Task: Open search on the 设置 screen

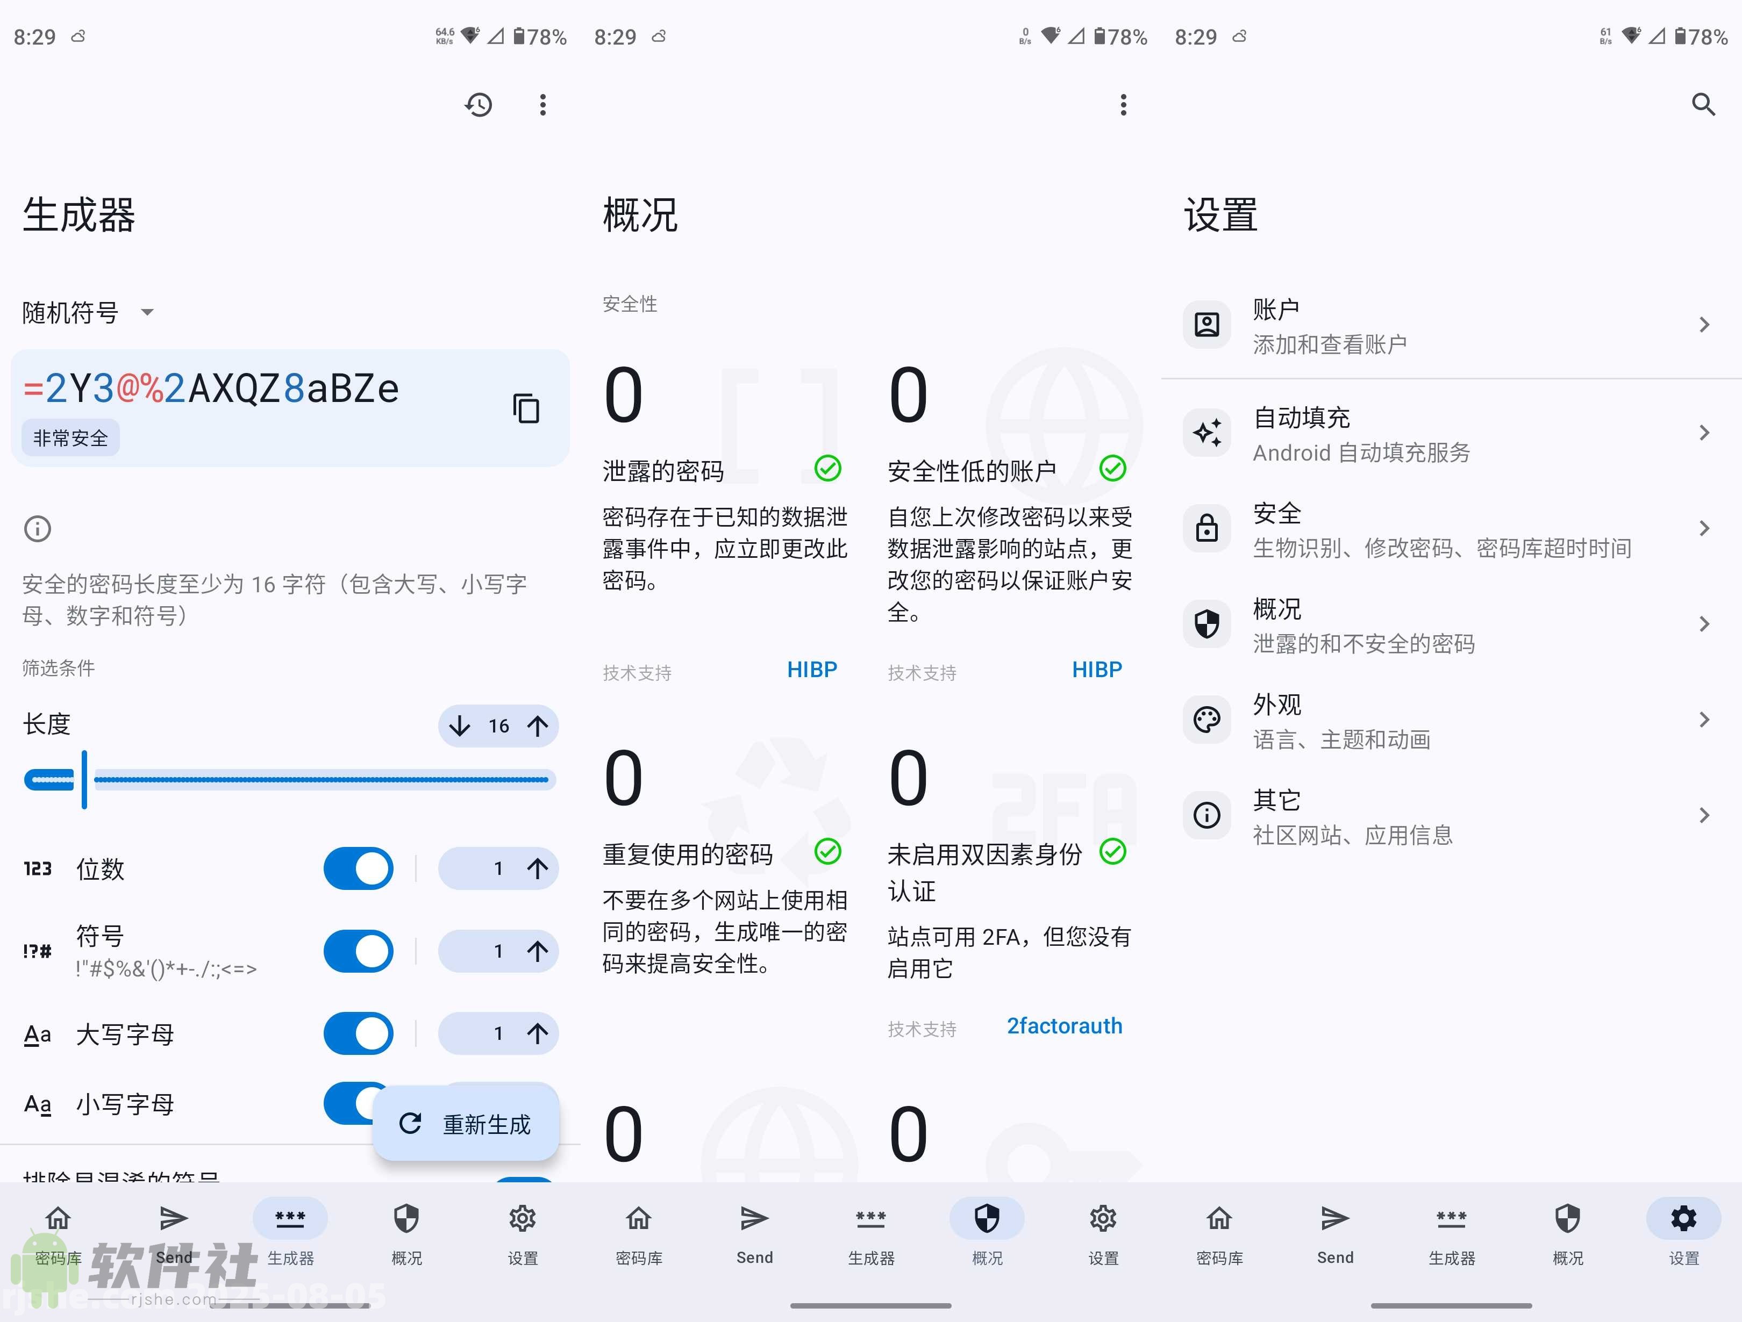Action: click(x=1703, y=104)
